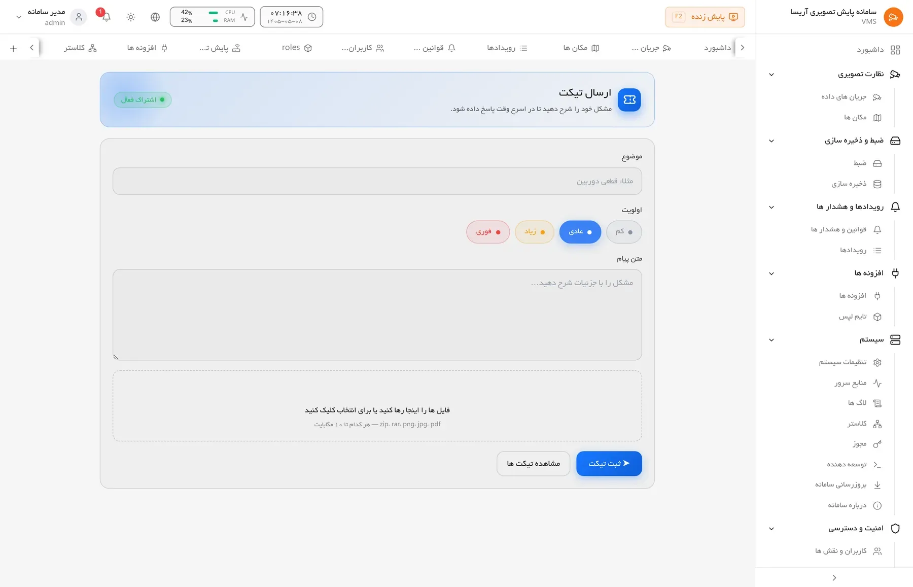The image size is (913, 587).
Task: Focus the موضوع subject input
Action: pyautogui.click(x=377, y=181)
